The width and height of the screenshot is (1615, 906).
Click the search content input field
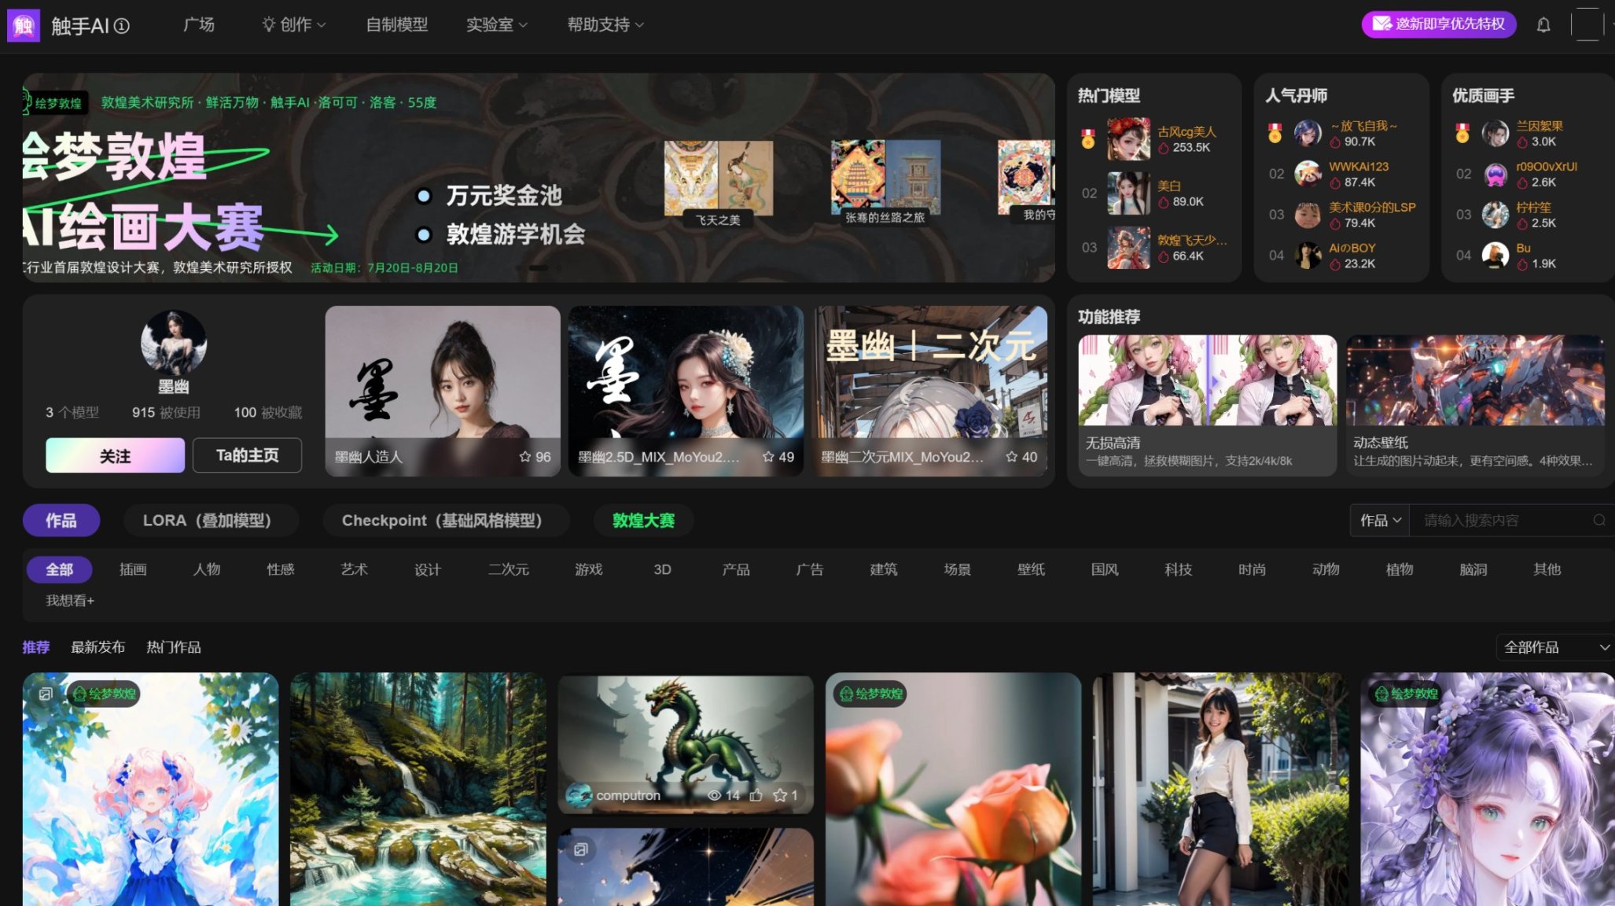point(1498,521)
